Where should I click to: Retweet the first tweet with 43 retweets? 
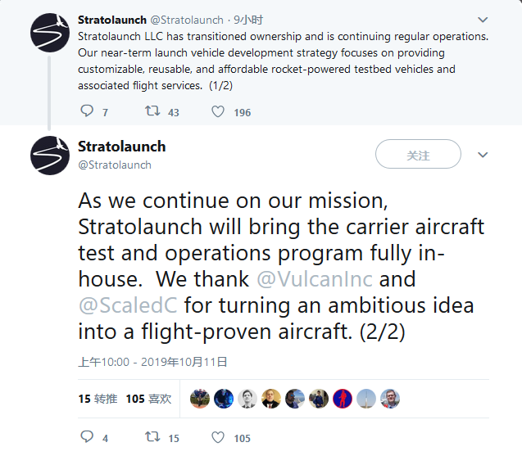click(x=152, y=111)
